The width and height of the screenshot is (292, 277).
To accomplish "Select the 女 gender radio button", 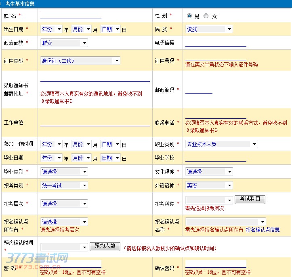I will [206, 16].
